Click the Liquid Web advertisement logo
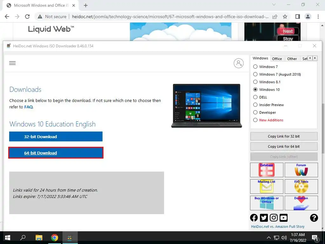 (x=51, y=29)
